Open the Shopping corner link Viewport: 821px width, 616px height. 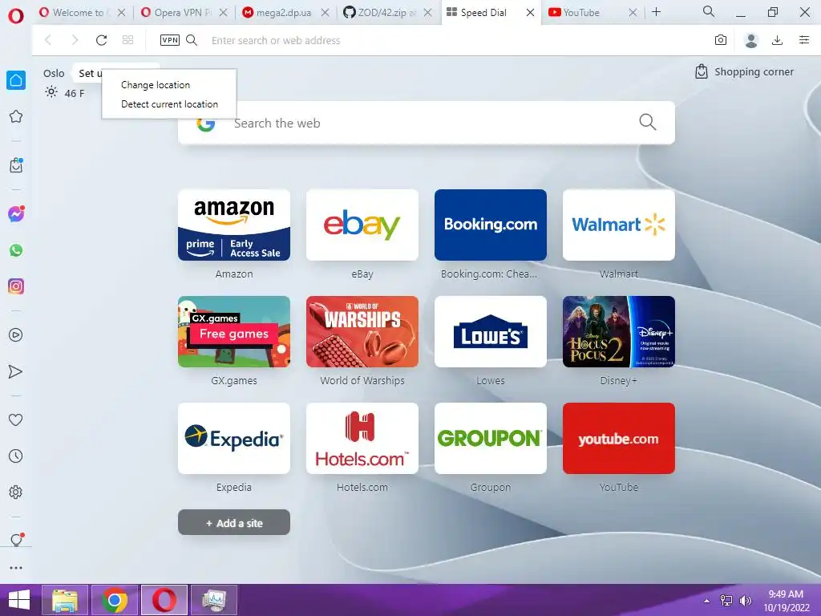click(744, 71)
